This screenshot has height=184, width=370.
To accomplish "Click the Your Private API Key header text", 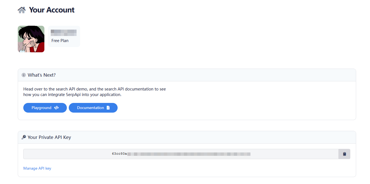I will click(x=49, y=137).
